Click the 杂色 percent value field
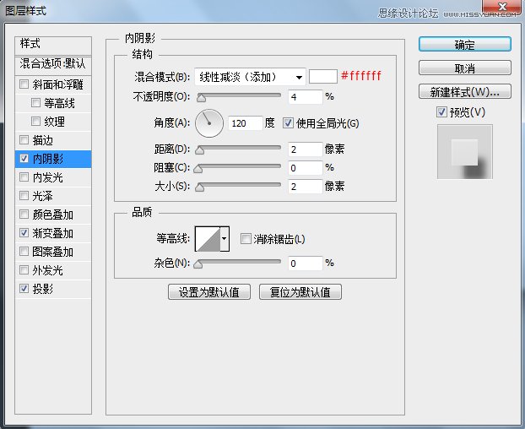Viewport: 525px width, 429px height. [305, 263]
